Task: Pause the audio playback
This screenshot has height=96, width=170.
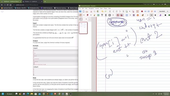Action: pos(148,11)
